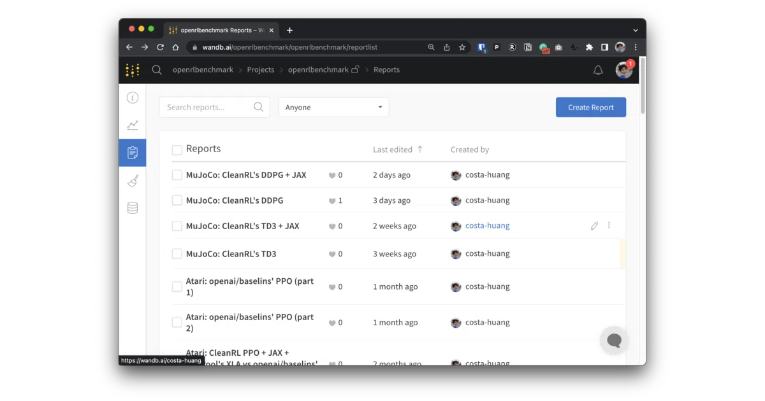Go to the openrlbenchmark entity breadcrumb
This screenshot has width=765, height=401.
pos(203,70)
